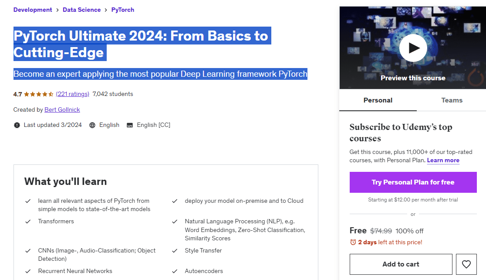Click the last updated badge icon

tap(17, 125)
